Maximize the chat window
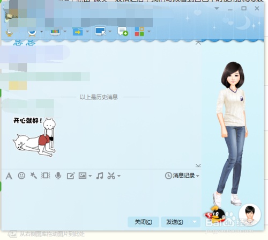The image size is (268, 240). click(244, 8)
